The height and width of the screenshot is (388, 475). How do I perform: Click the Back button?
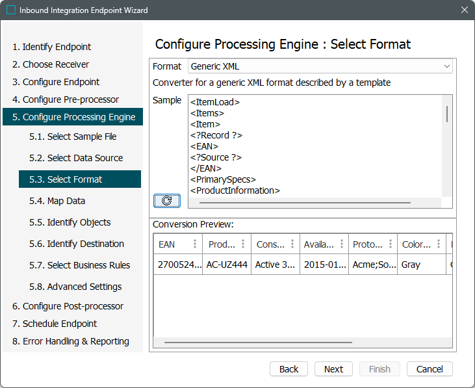click(x=289, y=369)
